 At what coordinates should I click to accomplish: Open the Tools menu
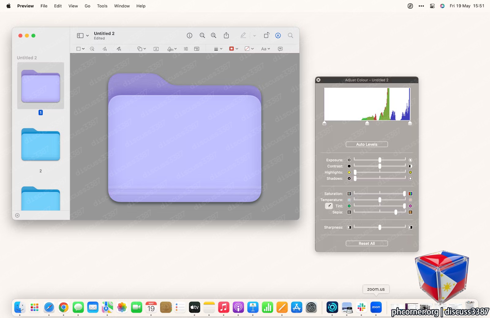pos(102,6)
